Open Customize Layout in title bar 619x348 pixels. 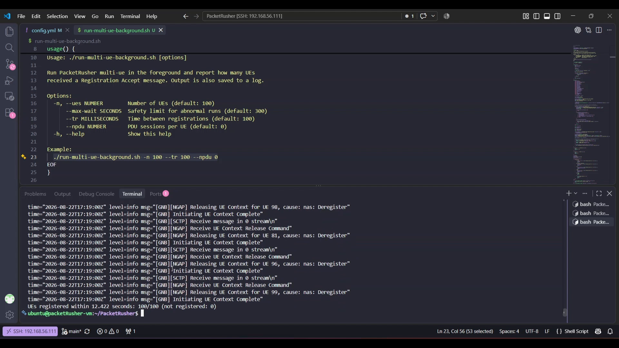tap(526, 16)
